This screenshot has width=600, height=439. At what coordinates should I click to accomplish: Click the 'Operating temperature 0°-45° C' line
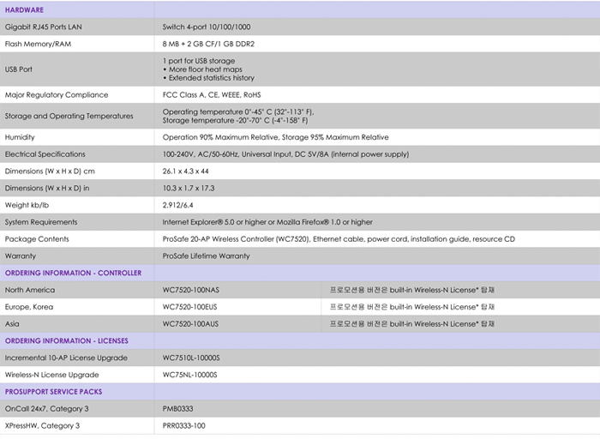238,111
